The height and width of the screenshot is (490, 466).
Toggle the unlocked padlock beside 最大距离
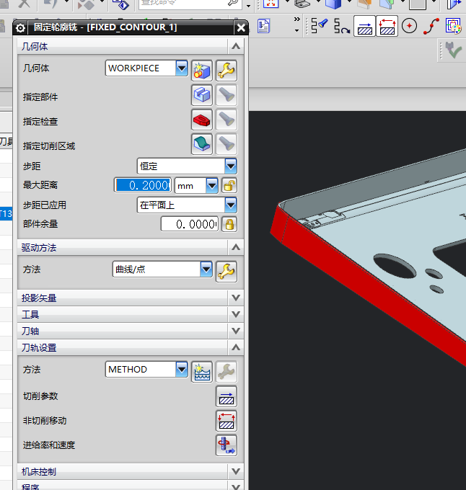229,186
